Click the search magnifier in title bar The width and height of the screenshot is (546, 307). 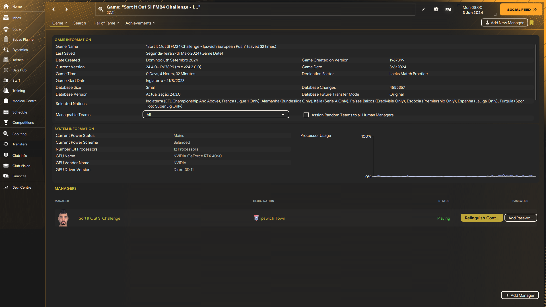101,9
